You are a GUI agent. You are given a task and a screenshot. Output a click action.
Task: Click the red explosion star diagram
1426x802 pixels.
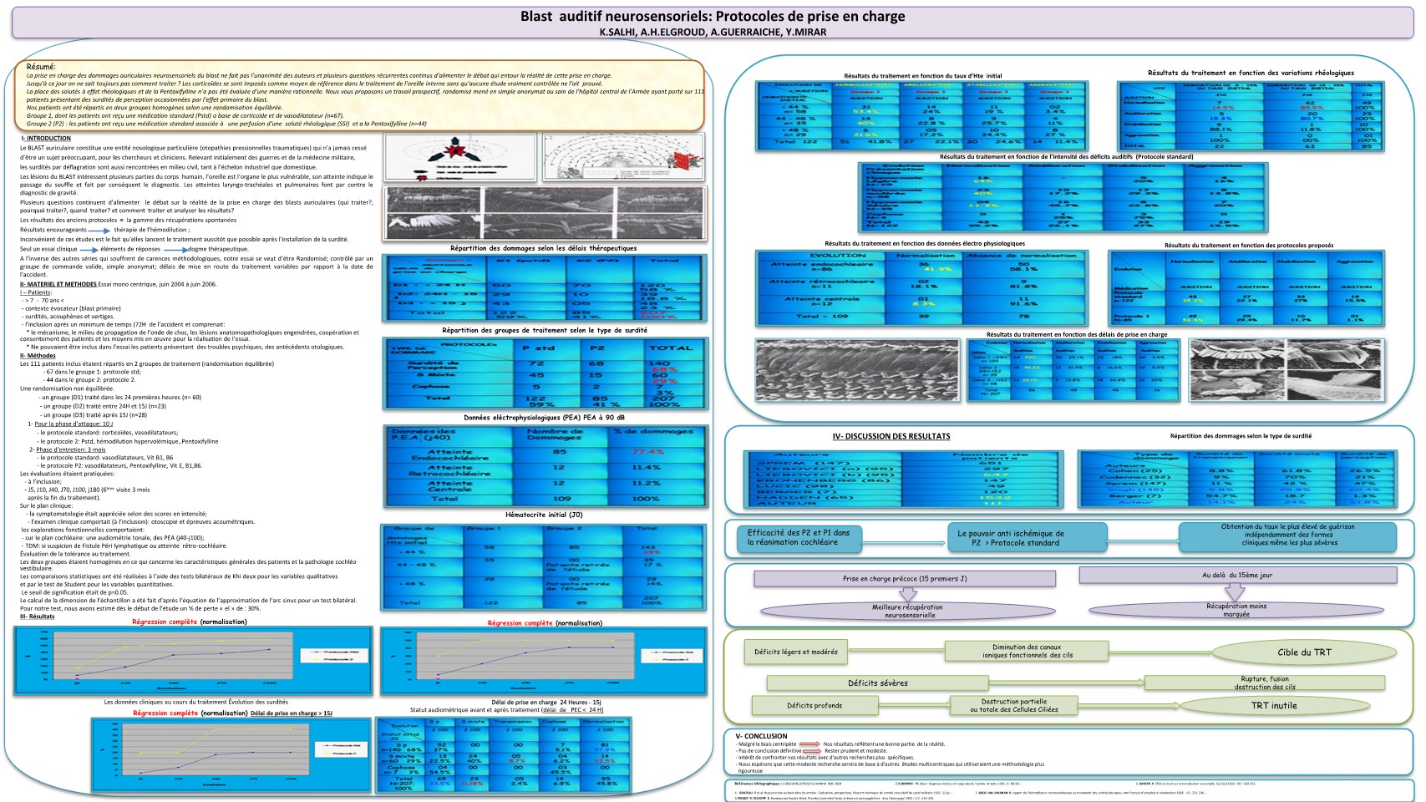[458, 155]
